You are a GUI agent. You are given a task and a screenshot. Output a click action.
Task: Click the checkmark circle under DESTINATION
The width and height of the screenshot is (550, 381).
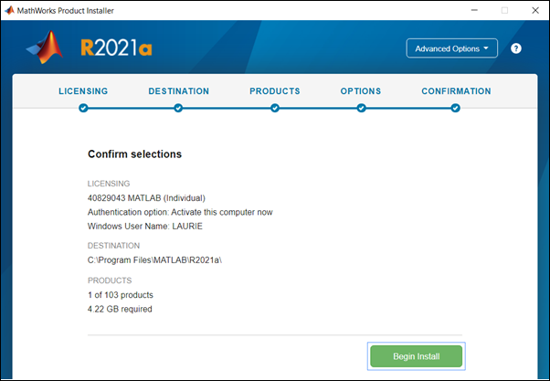click(x=178, y=108)
